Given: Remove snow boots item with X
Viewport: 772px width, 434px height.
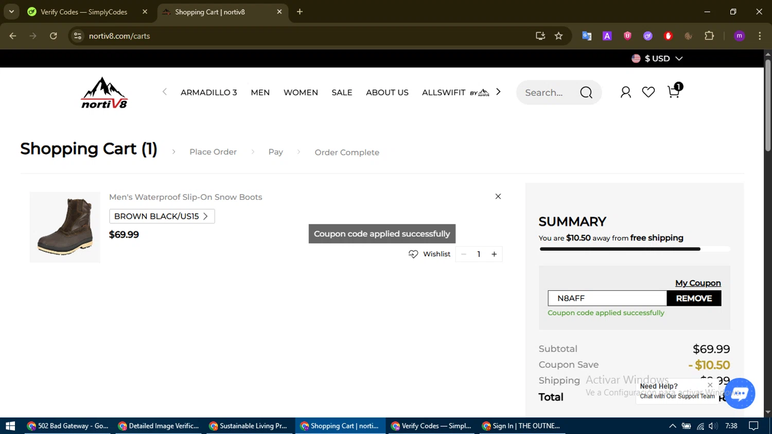Looking at the screenshot, I should 498,197.
